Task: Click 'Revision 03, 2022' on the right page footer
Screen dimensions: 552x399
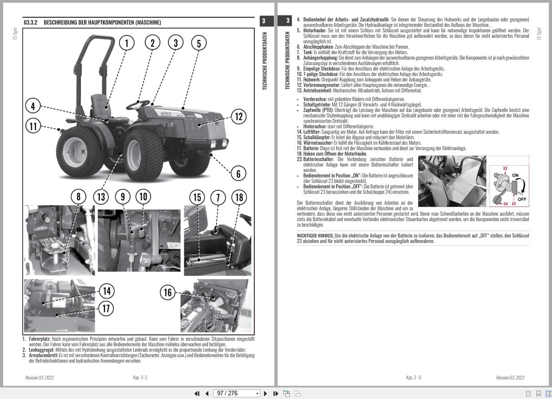Action: tap(510, 378)
